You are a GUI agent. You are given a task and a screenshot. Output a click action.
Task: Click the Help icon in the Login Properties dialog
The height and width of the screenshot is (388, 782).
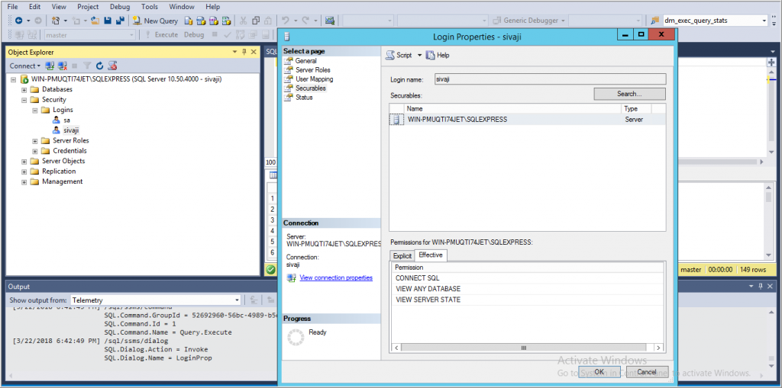point(431,56)
